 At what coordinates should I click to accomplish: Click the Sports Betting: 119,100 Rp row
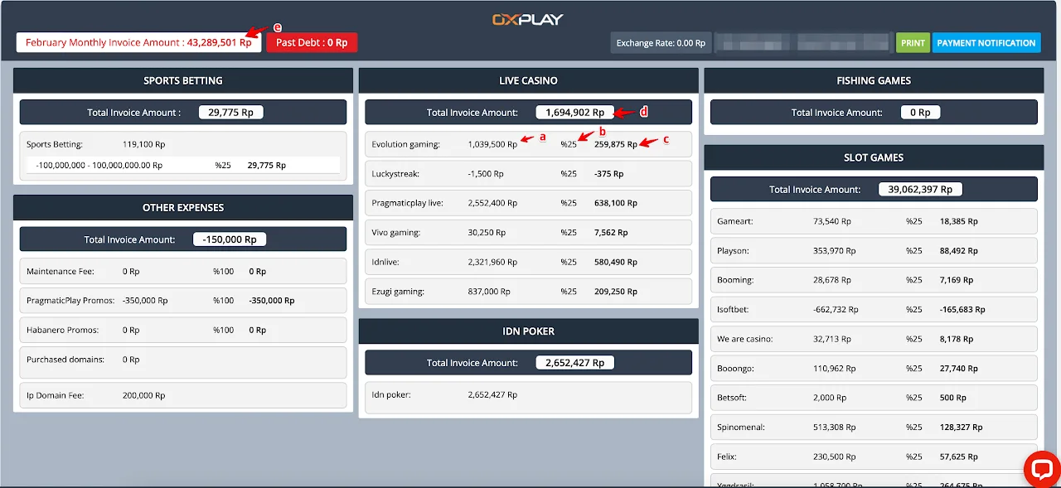[x=183, y=144]
